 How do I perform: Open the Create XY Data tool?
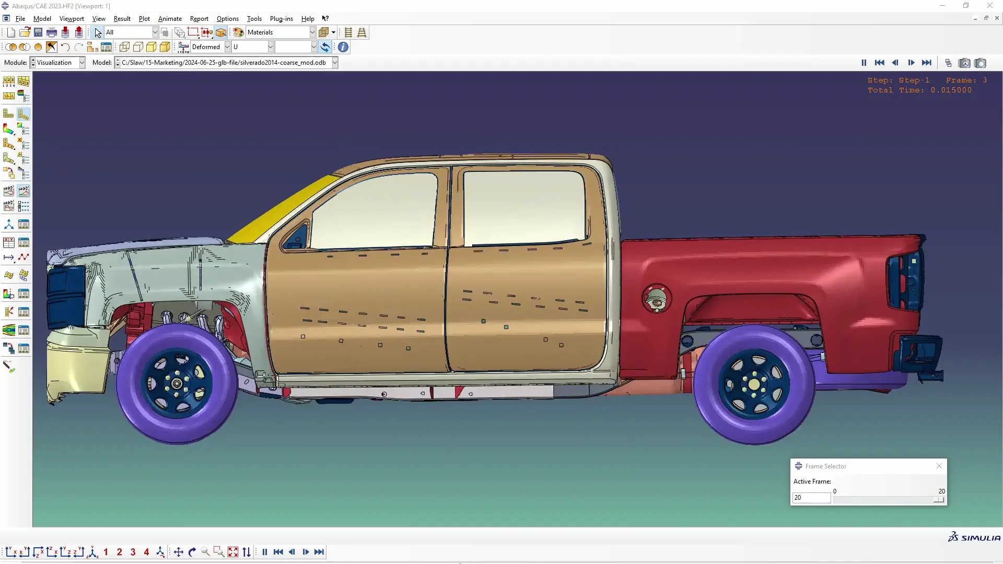point(8,242)
